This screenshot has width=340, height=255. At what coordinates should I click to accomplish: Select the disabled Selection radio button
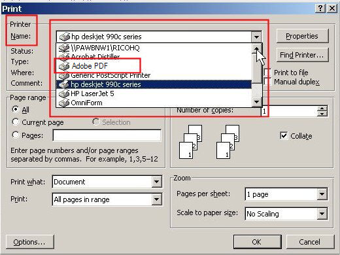(x=95, y=122)
